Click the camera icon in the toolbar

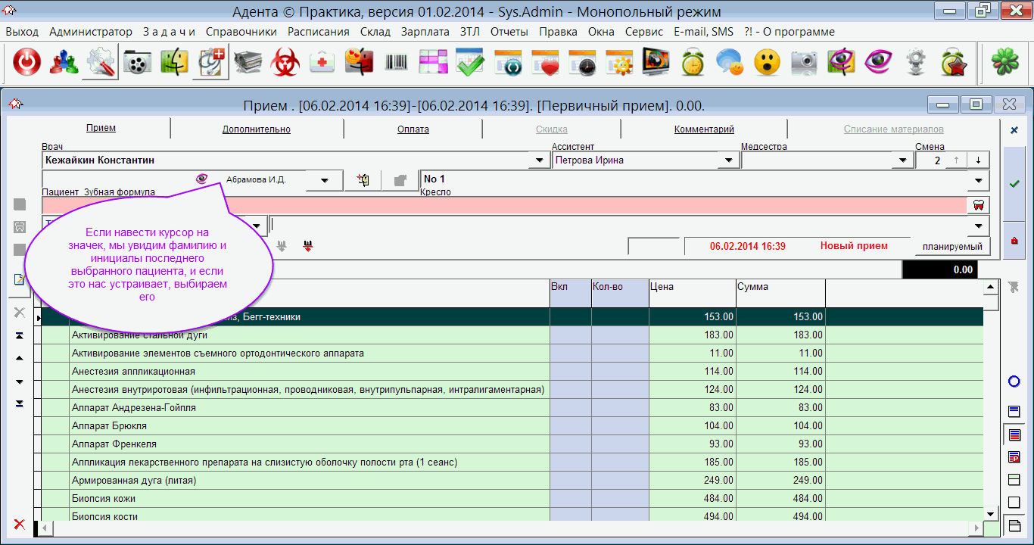point(804,63)
